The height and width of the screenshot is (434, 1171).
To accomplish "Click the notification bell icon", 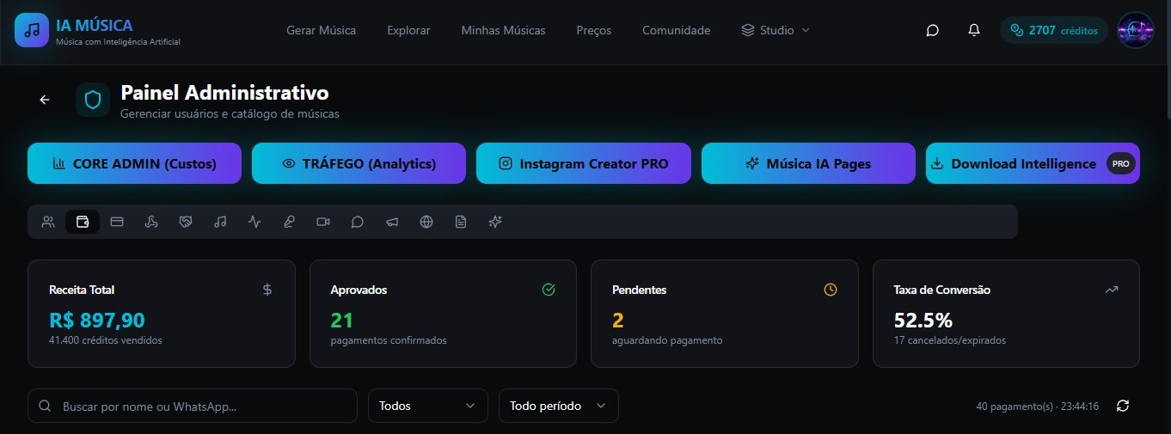I will coord(974,30).
